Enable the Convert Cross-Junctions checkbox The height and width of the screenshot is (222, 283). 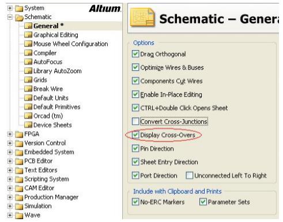coord(135,121)
